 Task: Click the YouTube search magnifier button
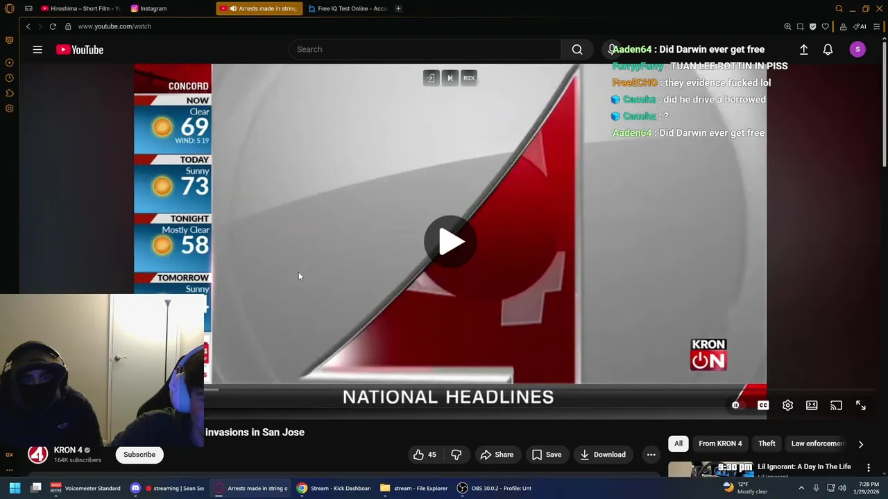[577, 49]
